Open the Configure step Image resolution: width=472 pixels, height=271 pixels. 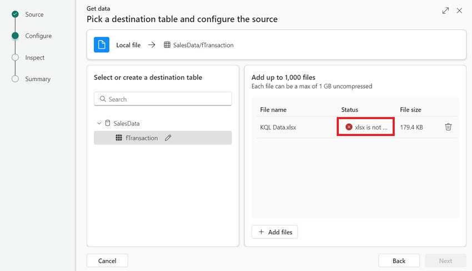click(x=38, y=36)
